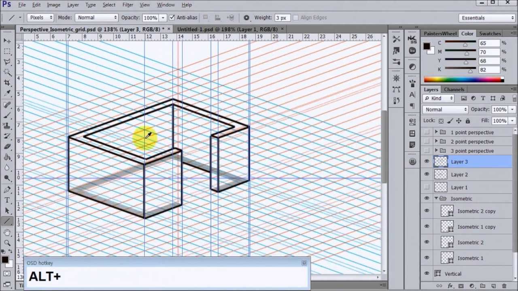
Task: Open the File menu
Action: tap(22, 5)
